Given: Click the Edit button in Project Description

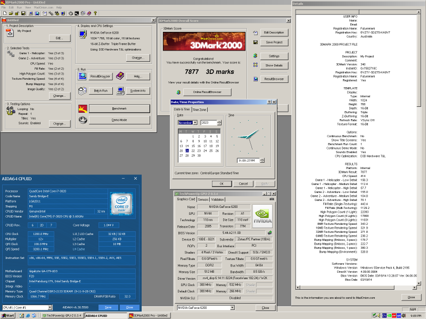Looking at the screenshot, I should [x=60, y=38].
